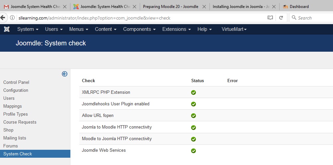The height and width of the screenshot is (165, 333).
Task: Click the browser back arrow button
Action: (3, 18)
